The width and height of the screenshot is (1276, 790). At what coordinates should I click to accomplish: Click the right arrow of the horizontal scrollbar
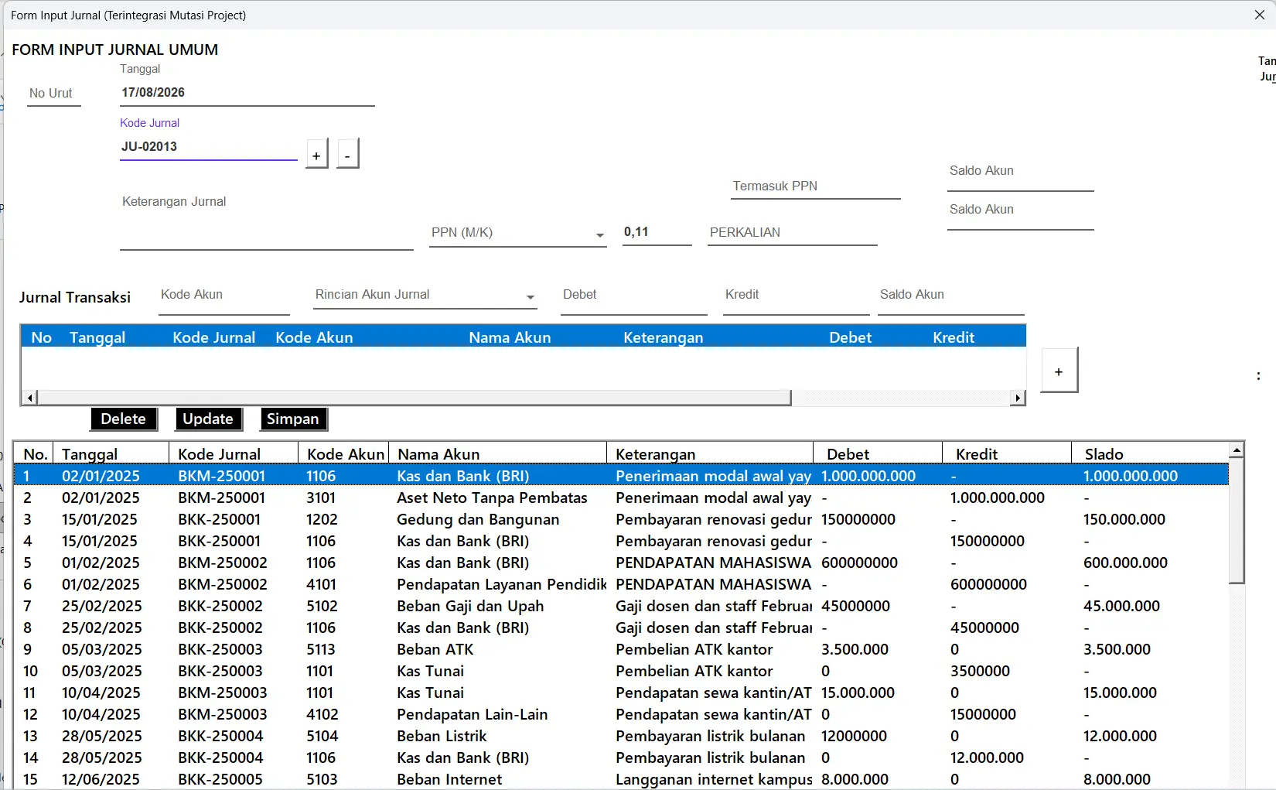click(x=1018, y=398)
